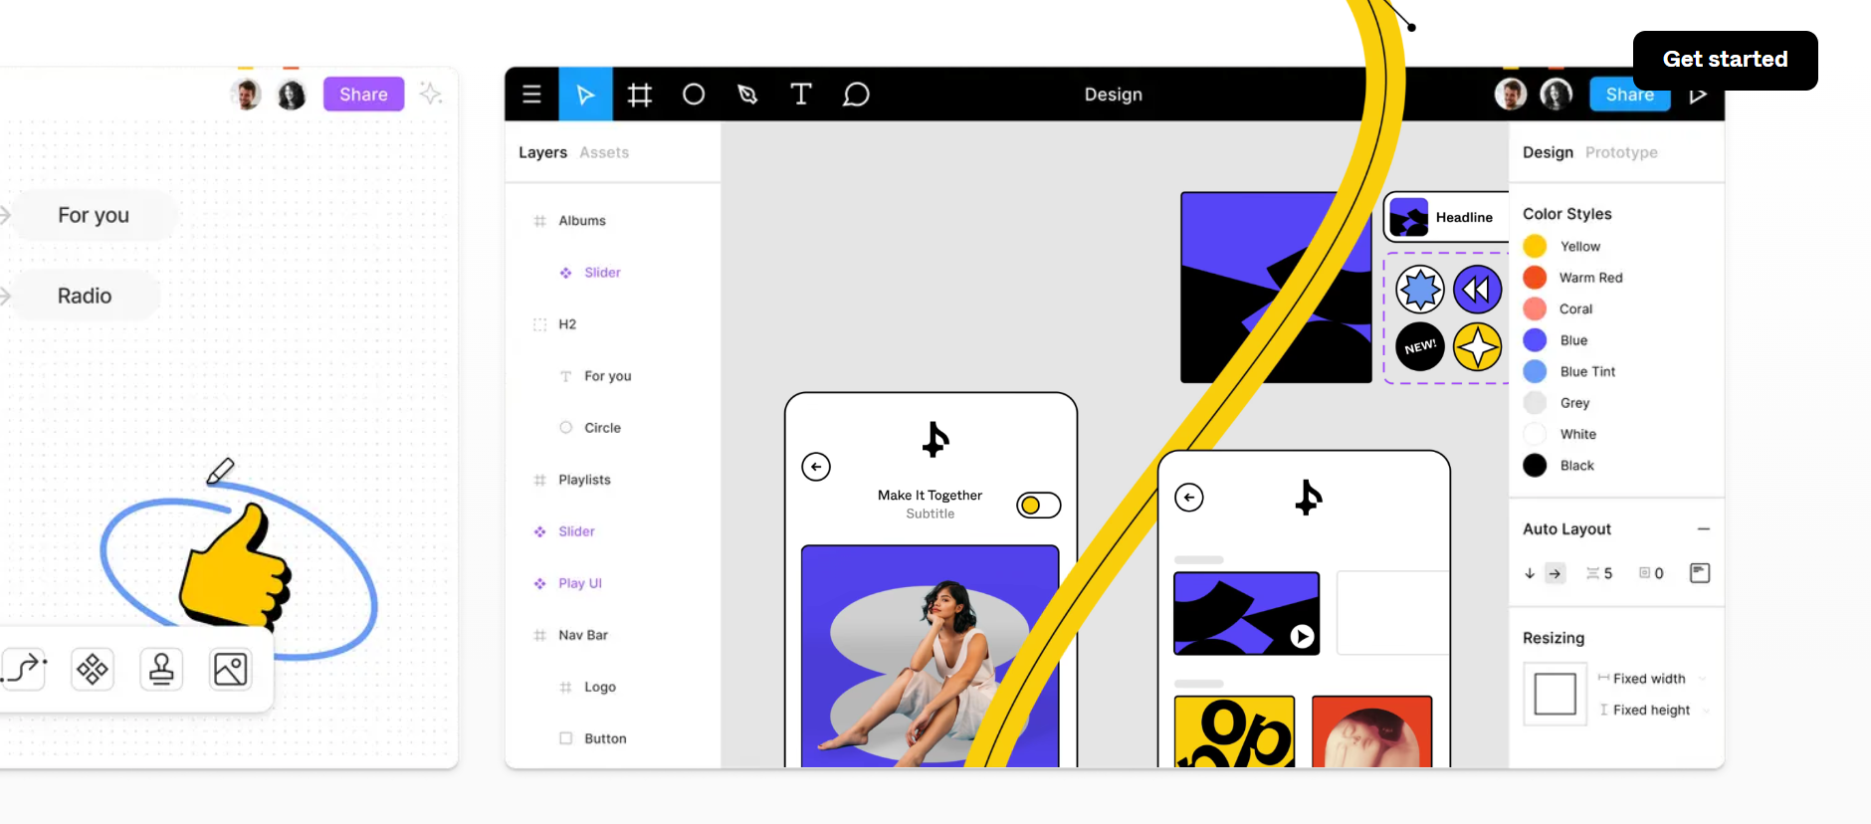Set auto layout direction to horizontal
The image size is (1871, 824).
[x=1555, y=573]
